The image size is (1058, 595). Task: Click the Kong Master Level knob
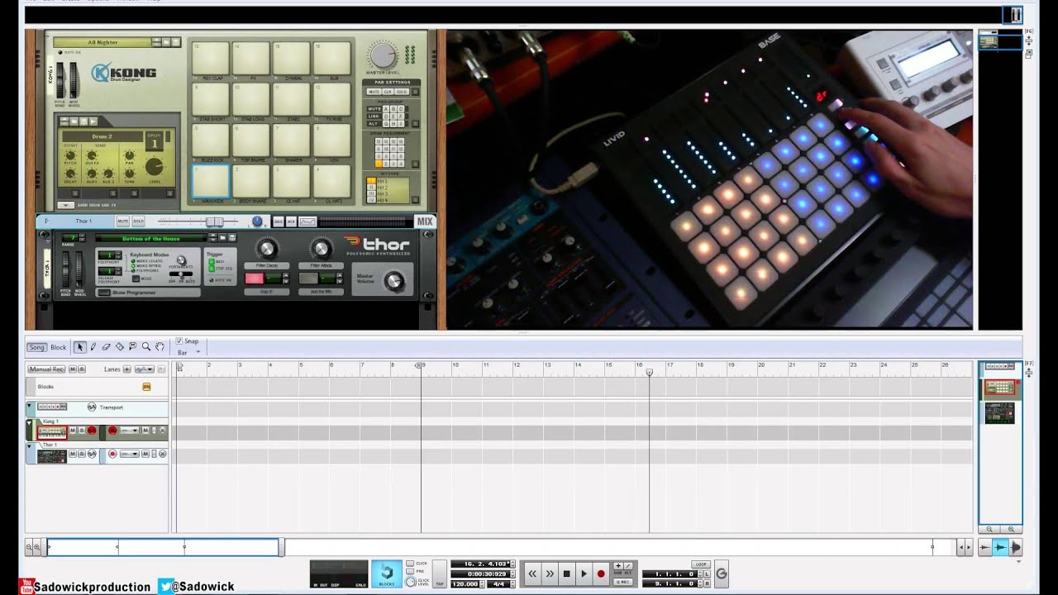coord(383,55)
